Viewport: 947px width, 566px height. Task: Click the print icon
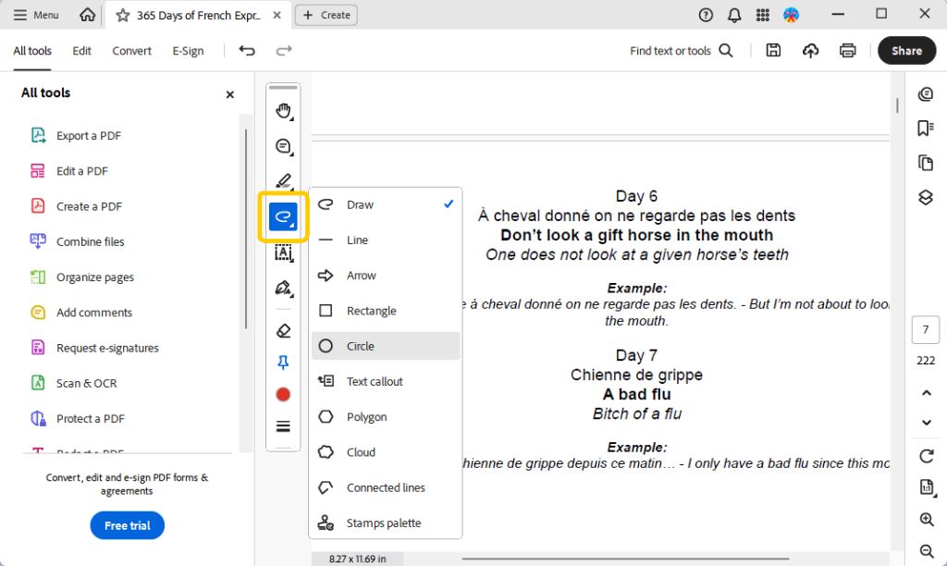(x=847, y=51)
